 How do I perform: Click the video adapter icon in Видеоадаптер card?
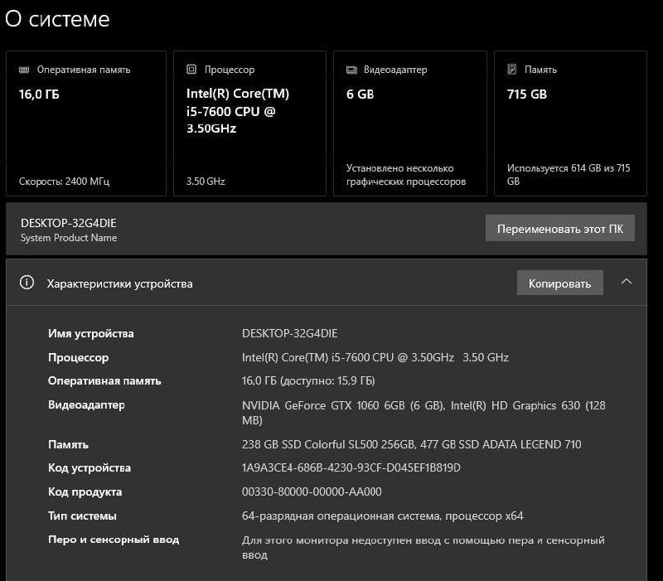[351, 70]
